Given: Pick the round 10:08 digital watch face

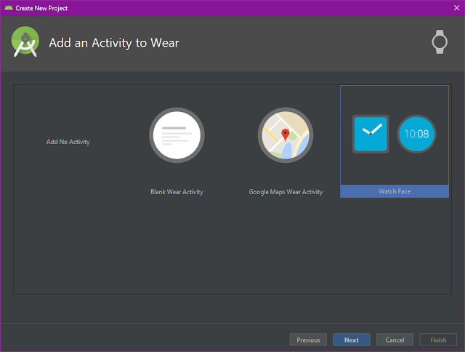Looking at the screenshot, I should (416, 134).
